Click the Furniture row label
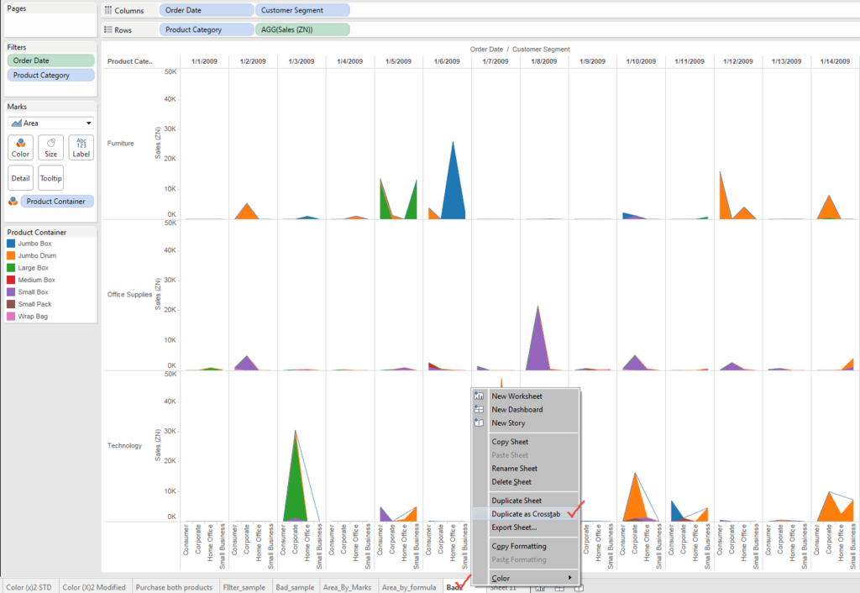860x593 pixels. (x=121, y=143)
